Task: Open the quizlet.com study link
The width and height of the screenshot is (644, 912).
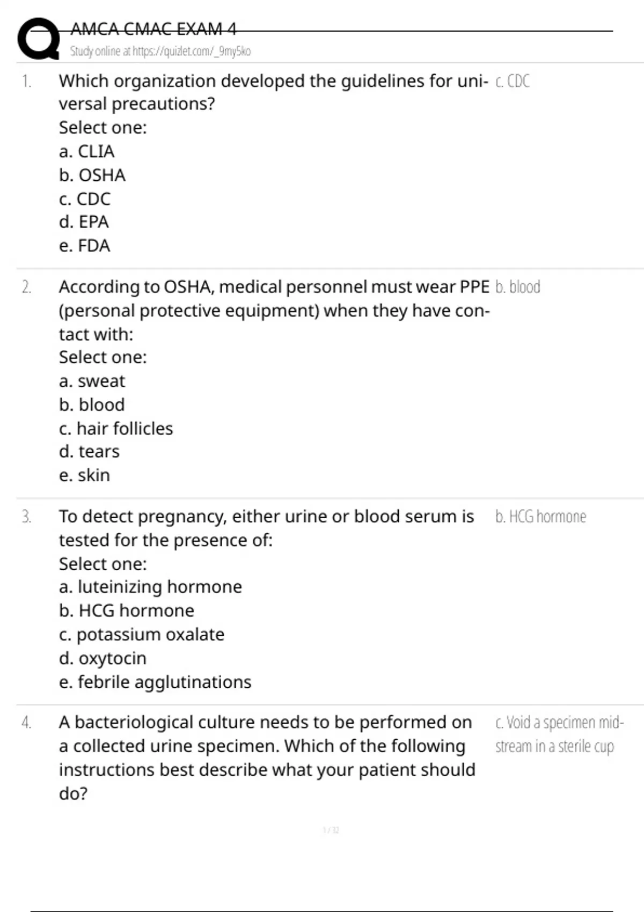Action: click(160, 52)
